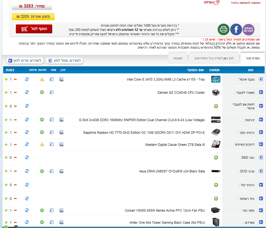Click green plus to add an SSD drive
Image resolution: width=266 pixels, height=228 pixels.
point(216,157)
